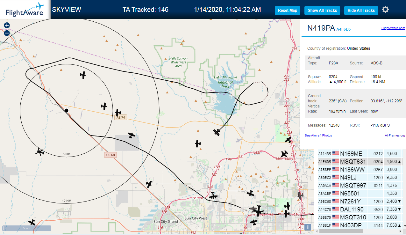The width and height of the screenshot is (406, 235).
Task: Open the AirFrames.org link
Action: (x=395, y=136)
